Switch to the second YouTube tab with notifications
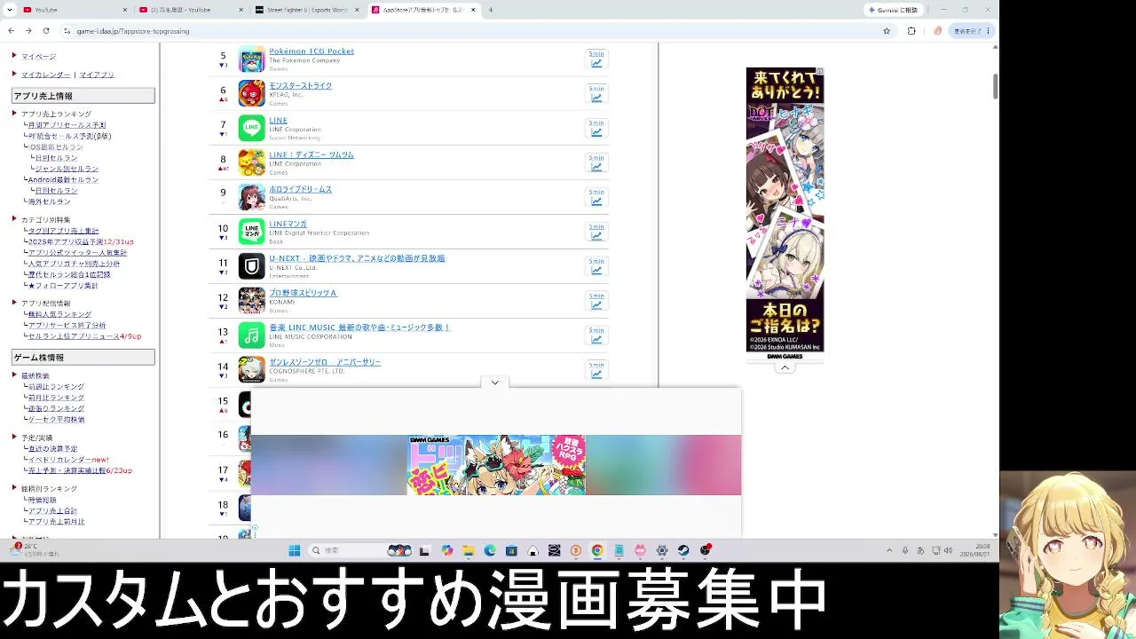 tap(190, 10)
